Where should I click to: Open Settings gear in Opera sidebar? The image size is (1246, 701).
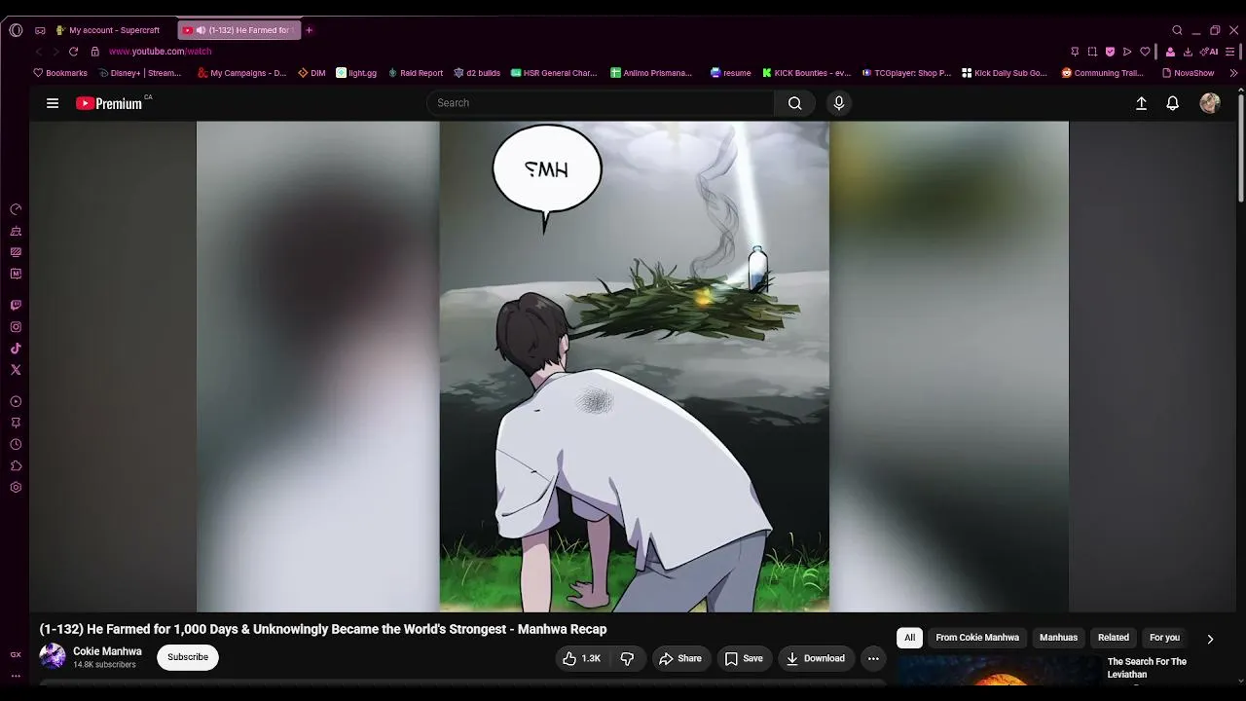tap(16, 488)
